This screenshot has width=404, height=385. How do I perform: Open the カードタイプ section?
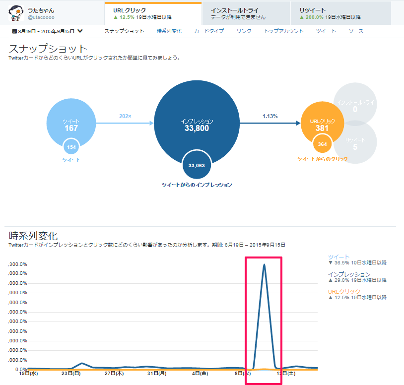pos(208,31)
